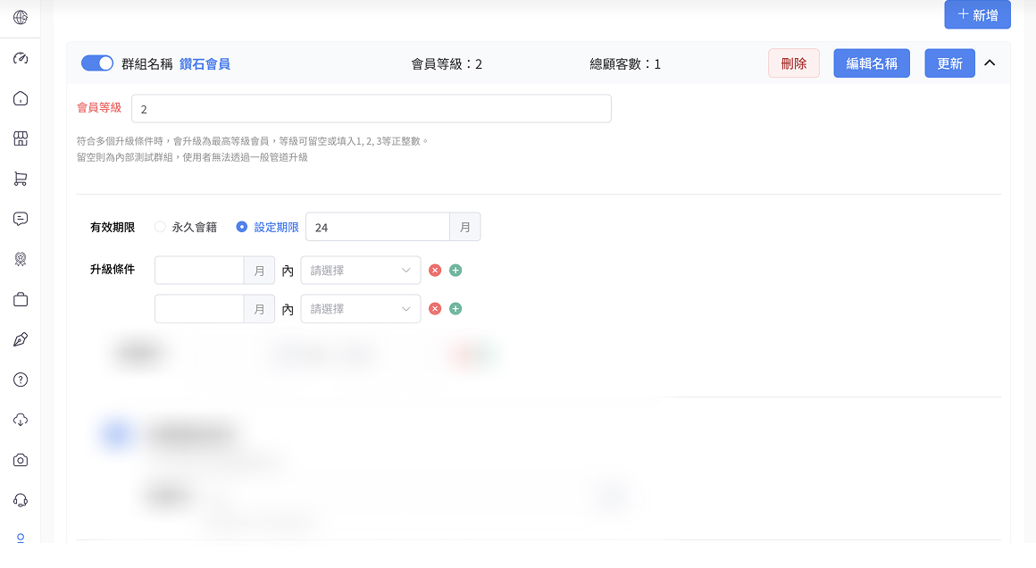
Task: Add condition via second row's green plus
Action: [455, 309]
